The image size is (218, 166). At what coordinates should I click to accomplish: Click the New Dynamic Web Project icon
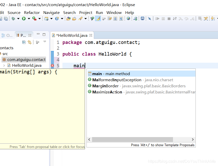[46, 19]
